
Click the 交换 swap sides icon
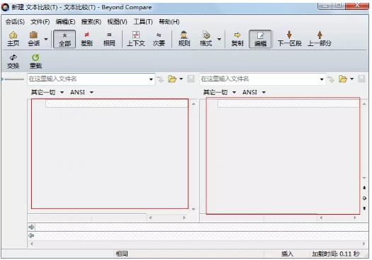(13, 62)
